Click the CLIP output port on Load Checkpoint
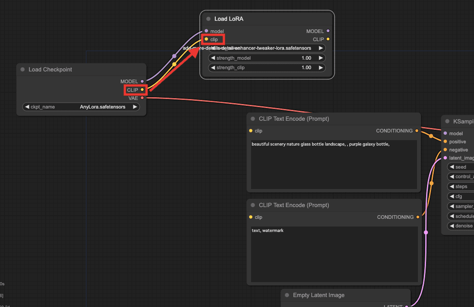This screenshot has width=474, height=307. (142, 90)
